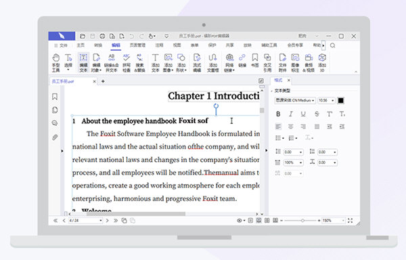Click the zoom slider handle in status bar
Viewport: 406px width, 260px height.
pyautogui.click(x=302, y=221)
